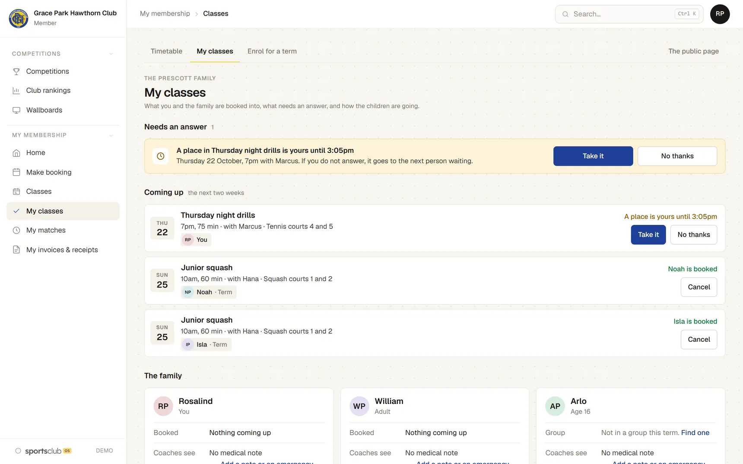
Task: Open My invoices & receipts document icon
Action: pos(16,250)
